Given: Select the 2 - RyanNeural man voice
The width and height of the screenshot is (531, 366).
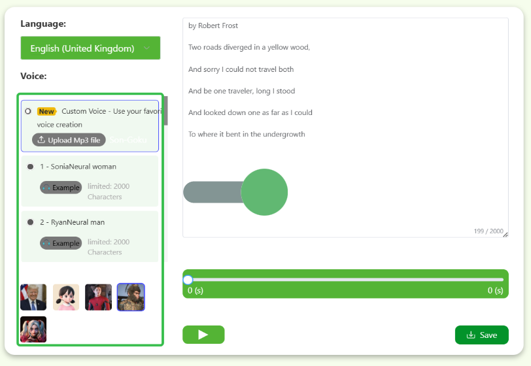Looking at the screenshot, I should (x=31, y=222).
